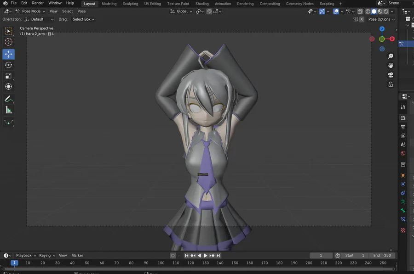This screenshot has width=414, height=274.
Task: Toggle the camera view icon
Action: pos(391,75)
